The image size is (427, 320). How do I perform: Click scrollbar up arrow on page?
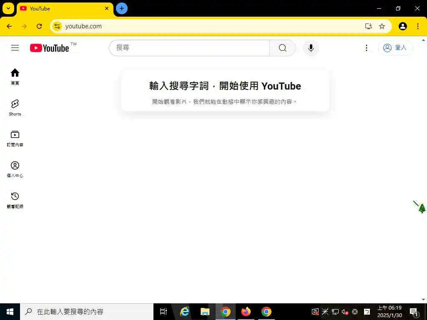[x=424, y=40]
